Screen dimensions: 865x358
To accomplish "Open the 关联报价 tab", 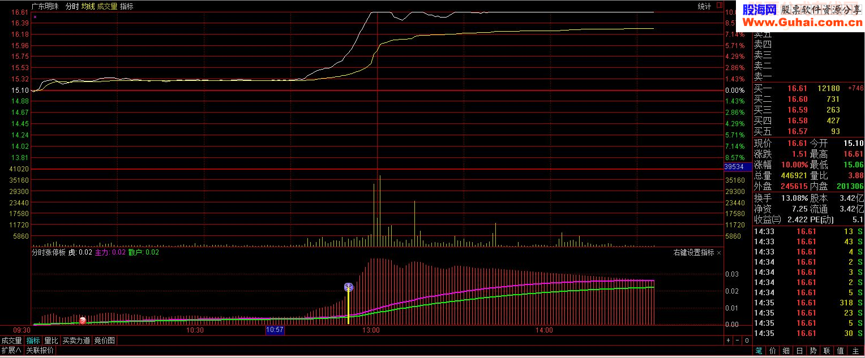I will [x=40, y=350].
